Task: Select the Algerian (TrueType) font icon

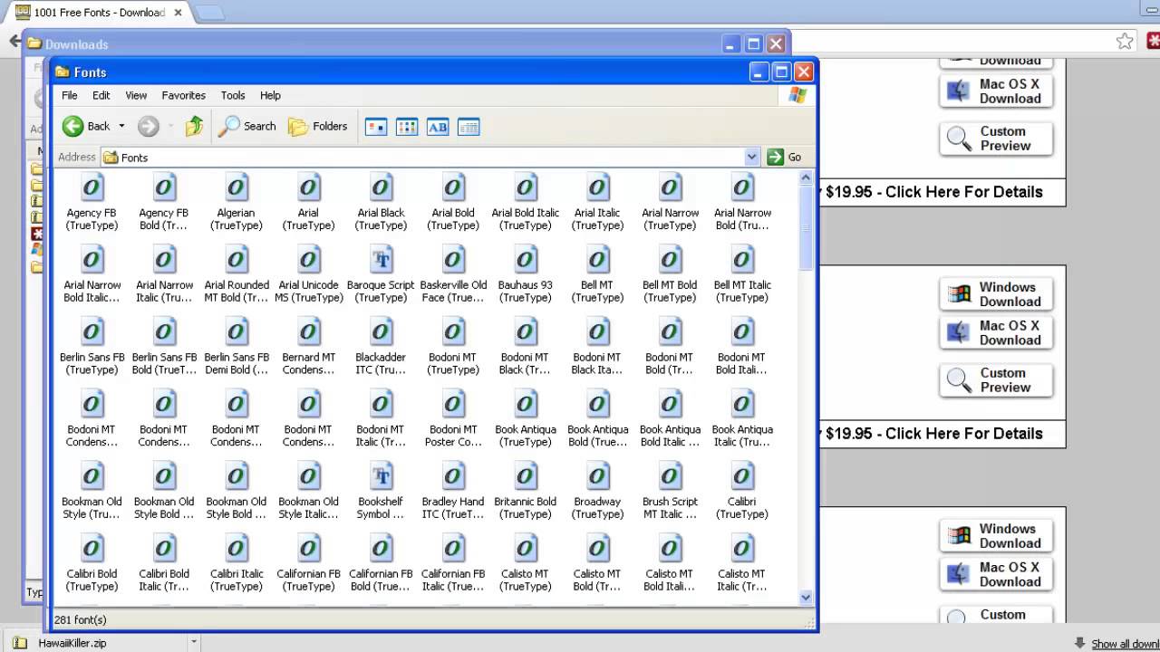Action: pyautogui.click(x=237, y=188)
